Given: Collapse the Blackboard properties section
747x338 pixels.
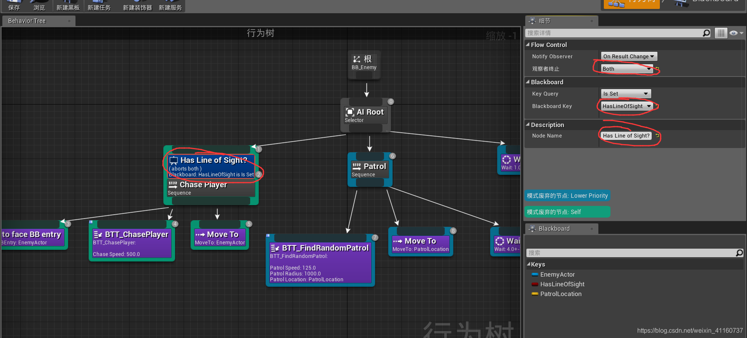Looking at the screenshot, I should (x=528, y=82).
